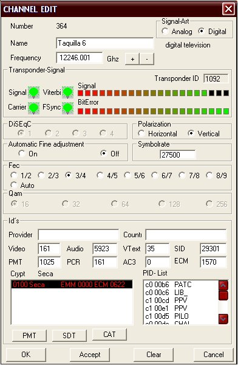Turn Automatic Fine adjustment On
The image size is (238, 365).
coord(22,153)
